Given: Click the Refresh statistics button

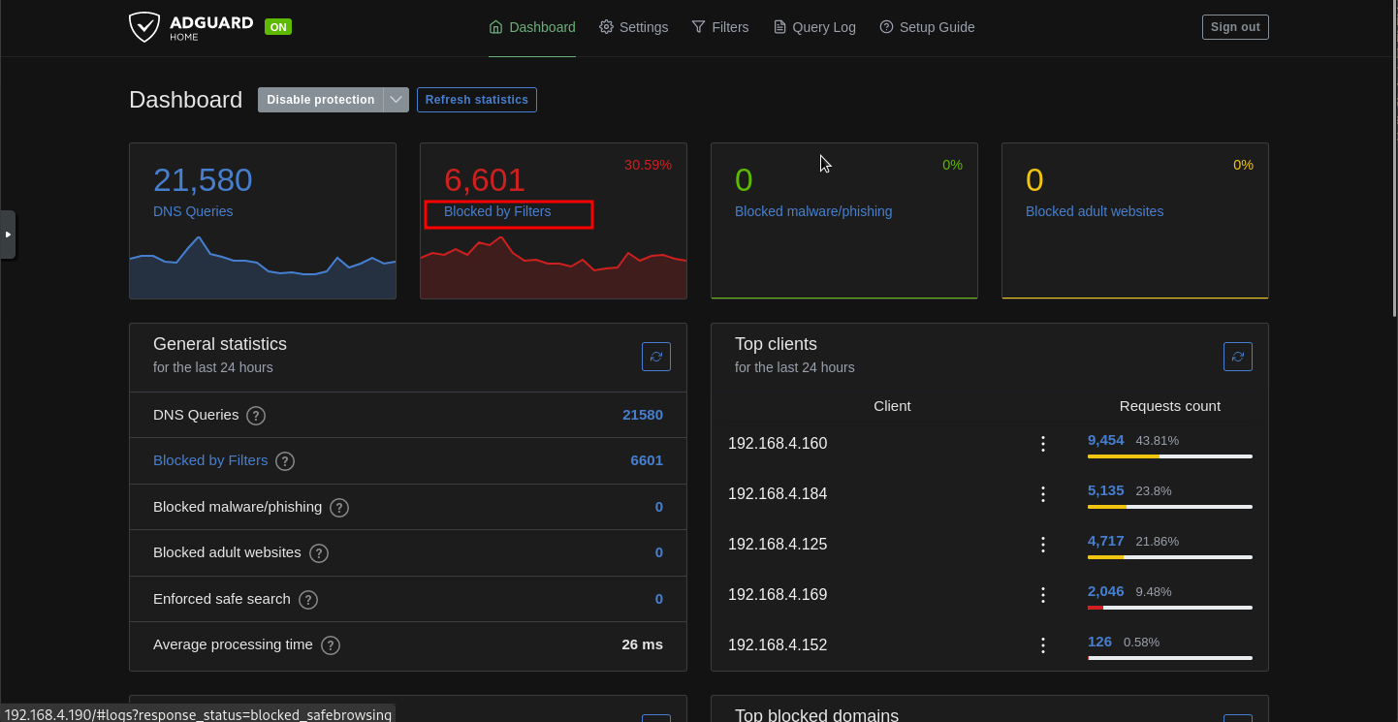Looking at the screenshot, I should click(477, 100).
